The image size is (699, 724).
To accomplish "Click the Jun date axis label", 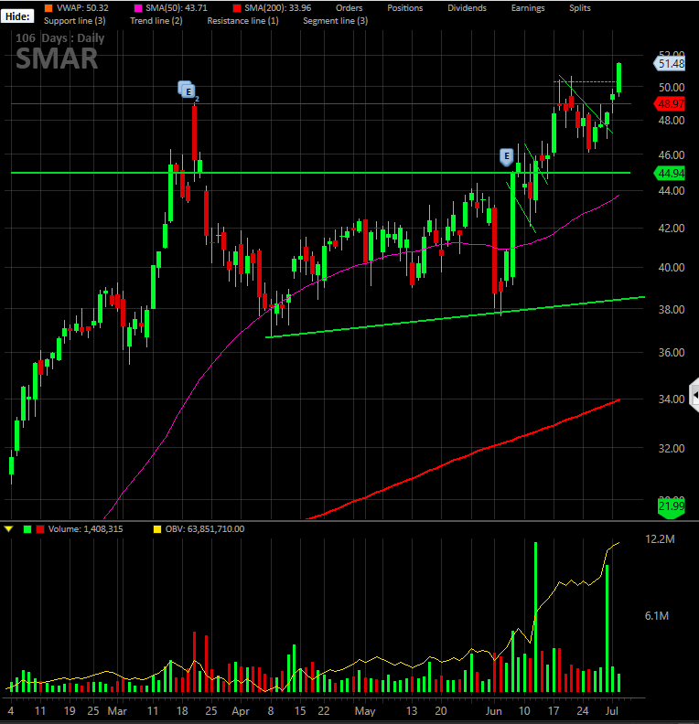I will coord(493,711).
